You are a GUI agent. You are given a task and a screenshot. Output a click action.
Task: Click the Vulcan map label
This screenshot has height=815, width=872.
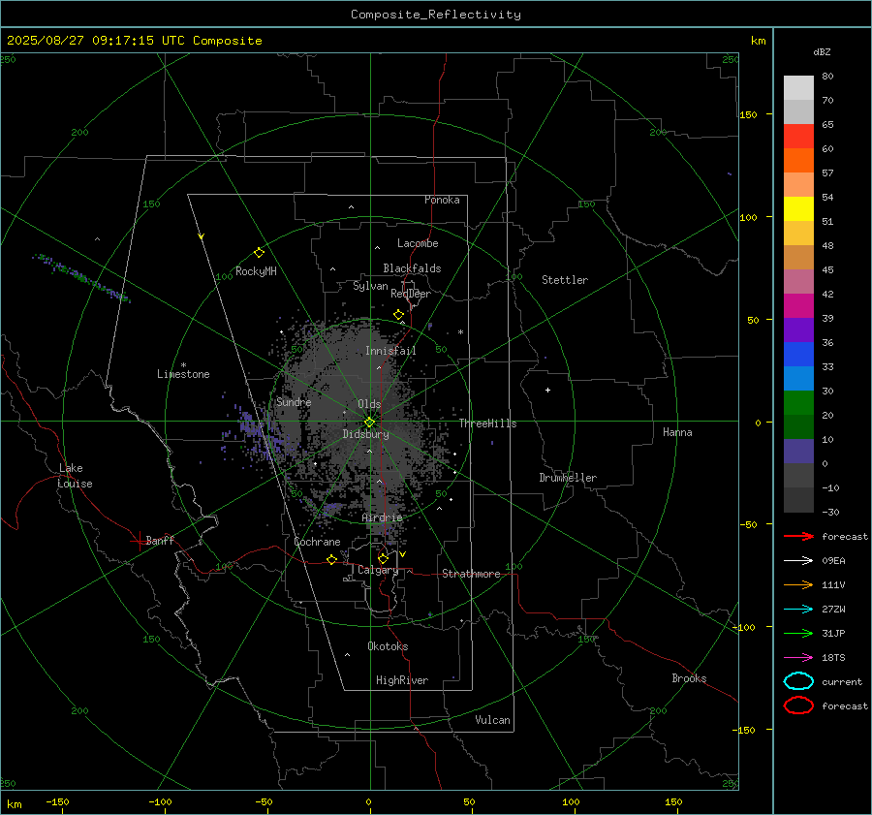pos(492,720)
